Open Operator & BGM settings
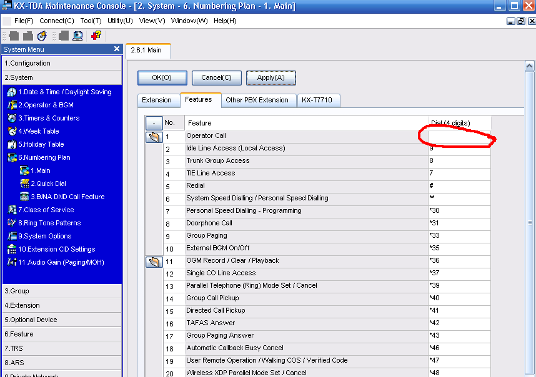 pos(46,105)
